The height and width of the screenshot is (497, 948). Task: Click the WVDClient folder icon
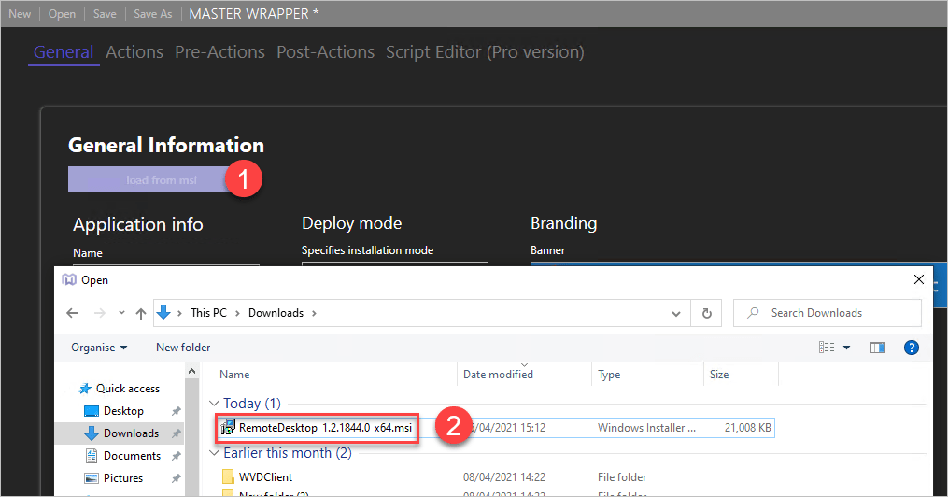[x=228, y=477]
